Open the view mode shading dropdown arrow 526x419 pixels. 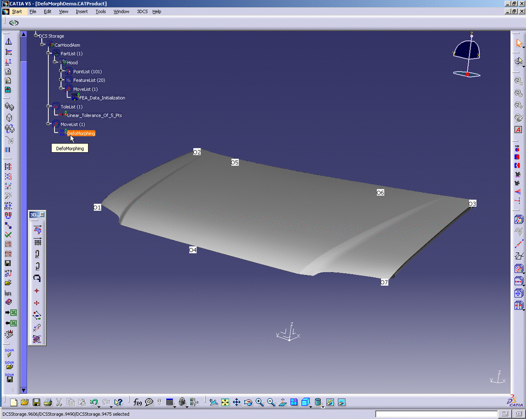[x=323, y=407]
